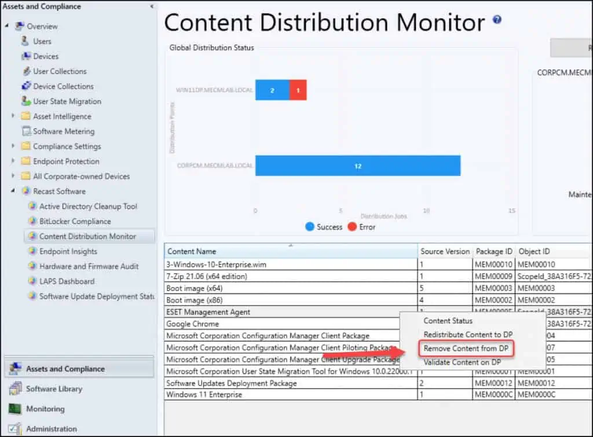Open the help icon beside the title
Image resolution: width=593 pixels, height=437 pixels.
(497, 19)
